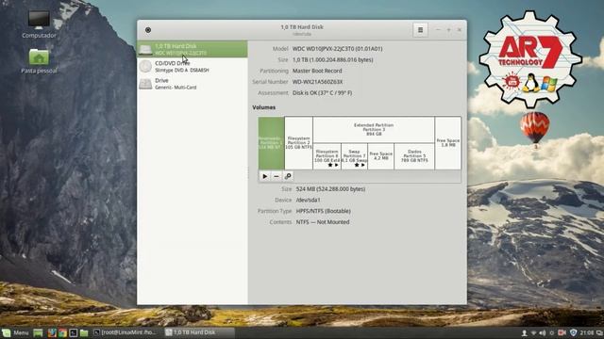This screenshot has height=339, width=604.
Task: Select the 1,8 MB Free Space block
Action: (448, 143)
